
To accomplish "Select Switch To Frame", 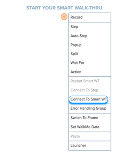I will (90, 118).
